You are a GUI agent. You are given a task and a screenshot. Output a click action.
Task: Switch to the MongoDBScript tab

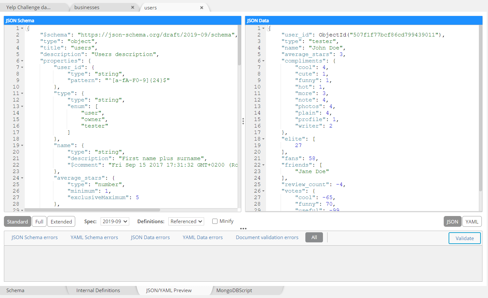[x=234, y=291]
